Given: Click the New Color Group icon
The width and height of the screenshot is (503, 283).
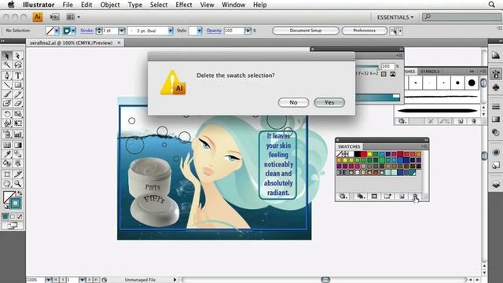Looking at the screenshot, I should point(387,197).
